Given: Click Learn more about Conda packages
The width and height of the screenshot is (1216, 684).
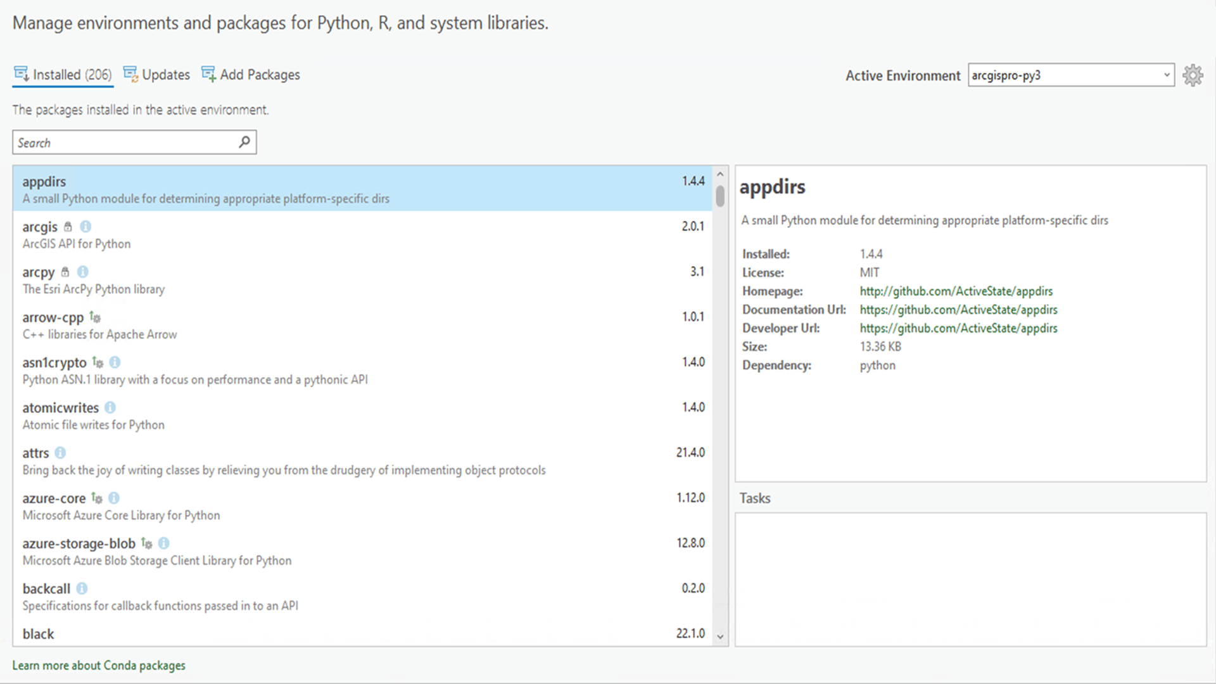Looking at the screenshot, I should point(99,665).
